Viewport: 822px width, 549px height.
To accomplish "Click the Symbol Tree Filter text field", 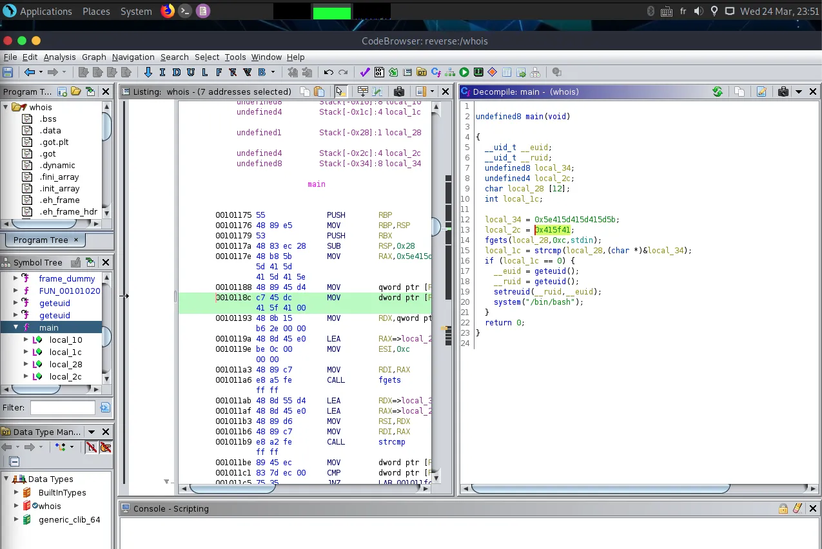I will coord(63,407).
